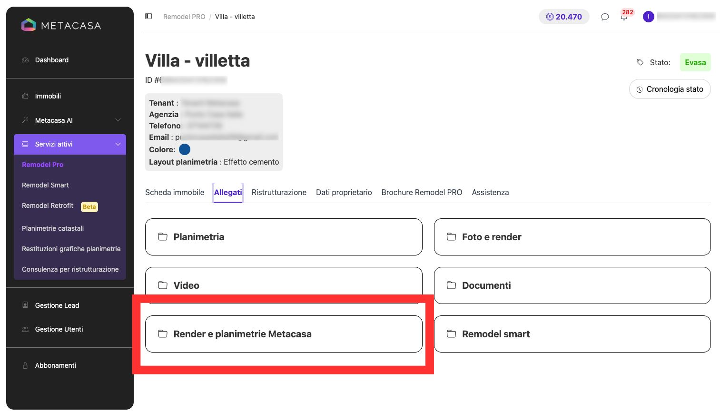Click the Remodel smart folder icon
The width and height of the screenshot is (720, 412).
(451, 334)
